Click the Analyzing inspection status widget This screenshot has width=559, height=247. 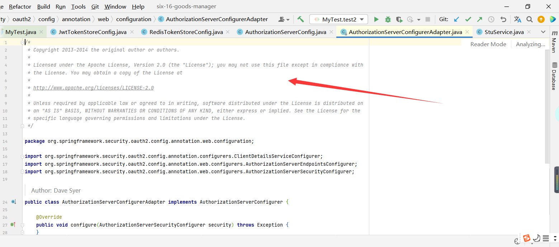pyautogui.click(x=530, y=44)
